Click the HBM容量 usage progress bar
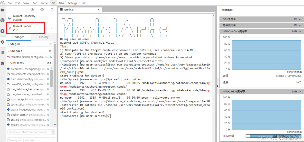Viewport: 304px width, 142px height. (273, 136)
